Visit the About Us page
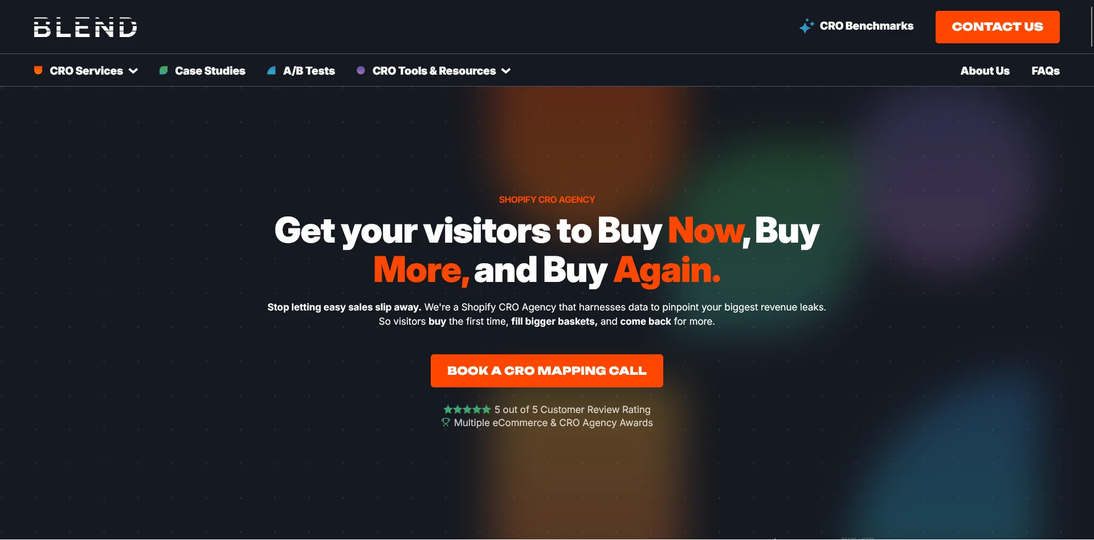1094x540 pixels. click(x=985, y=71)
